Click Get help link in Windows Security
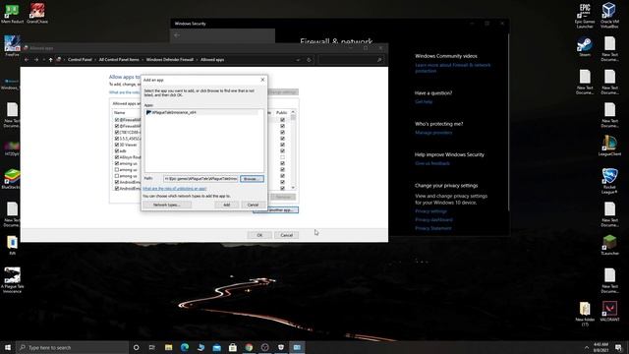This screenshot has height=354, width=629. tap(424, 102)
